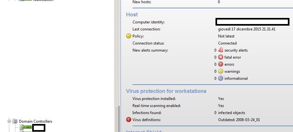Click the security alerts bell icon
The height and width of the screenshot is (132, 293).
221,50
